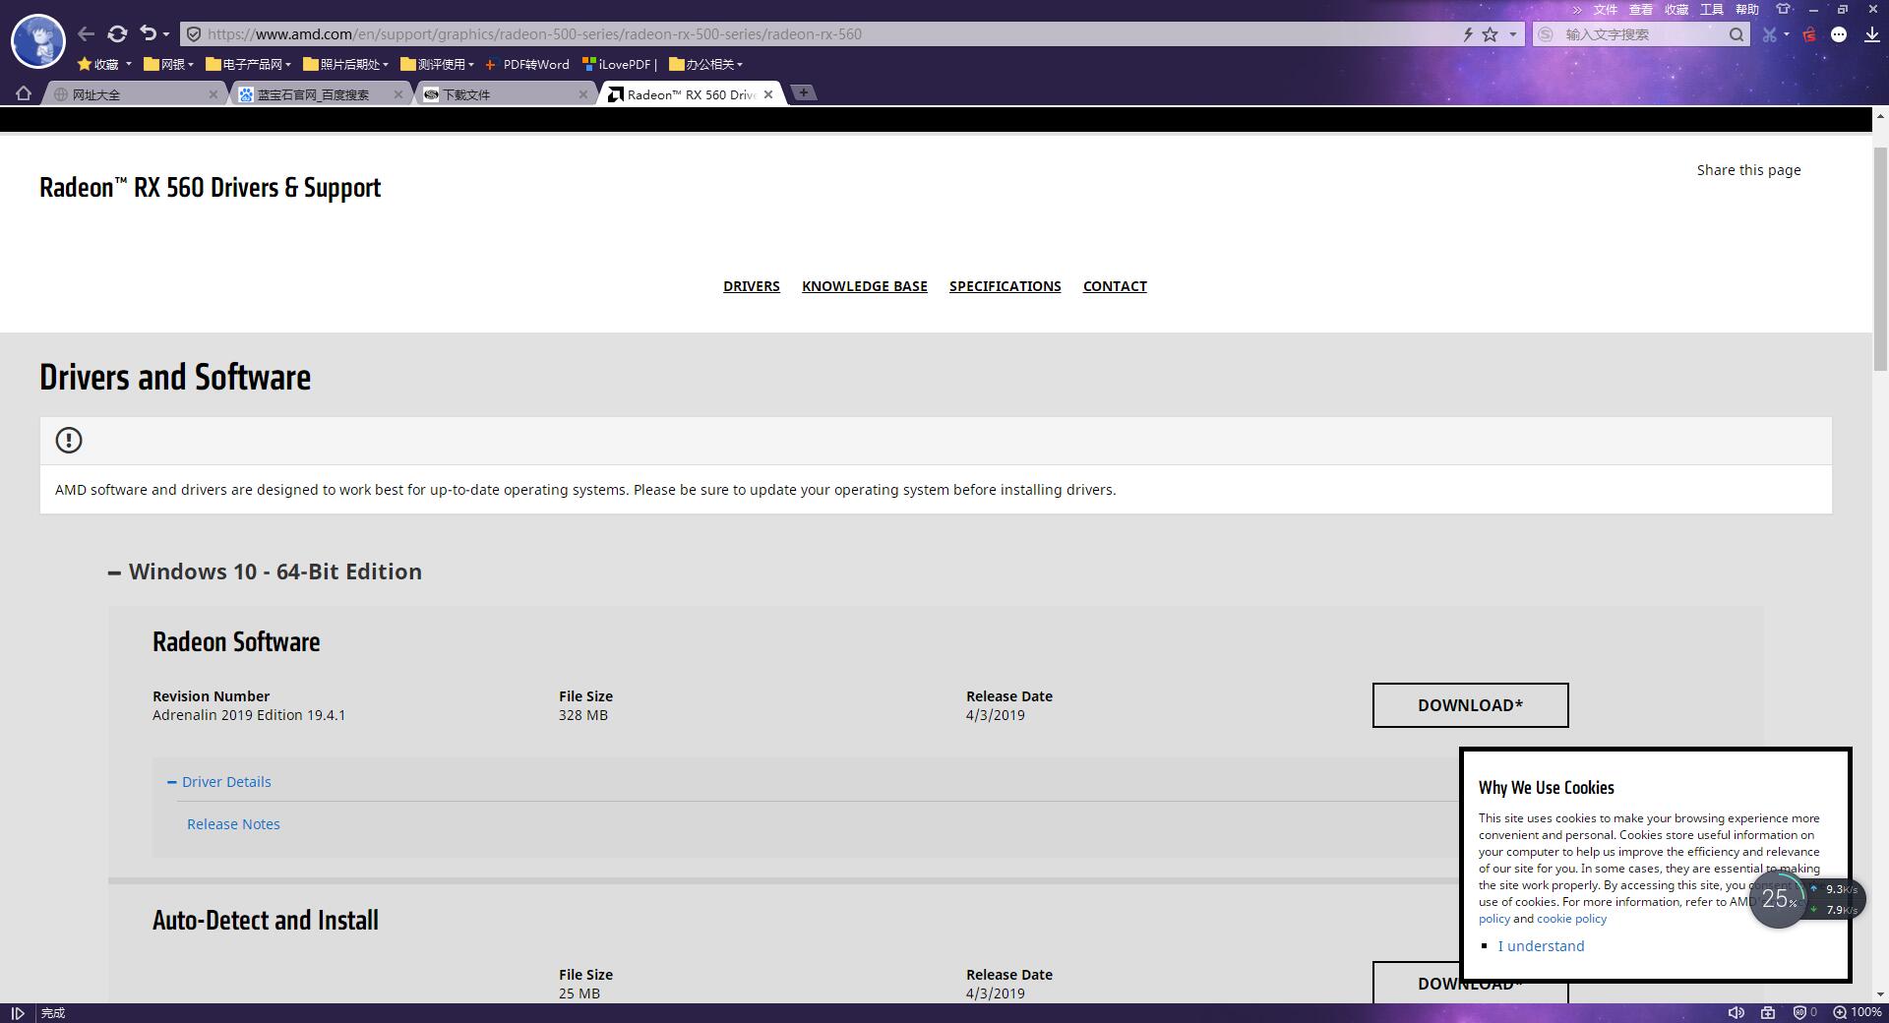Open the iLovePDF bookmark
The image size is (1889, 1023).
pyautogui.click(x=619, y=65)
